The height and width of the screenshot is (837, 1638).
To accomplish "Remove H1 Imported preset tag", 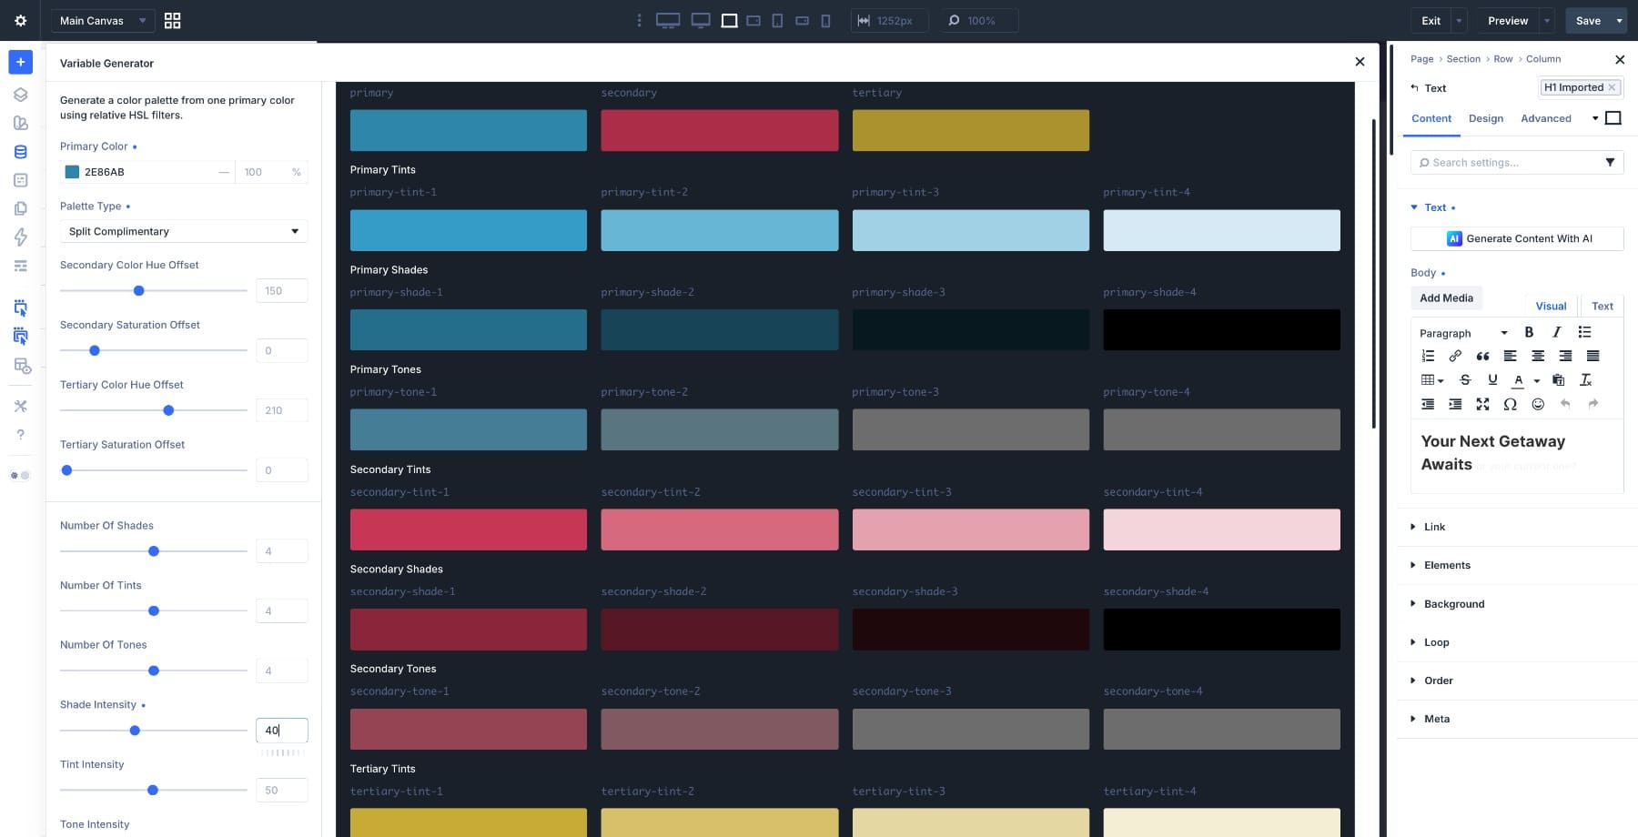I will tap(1612, 87).
